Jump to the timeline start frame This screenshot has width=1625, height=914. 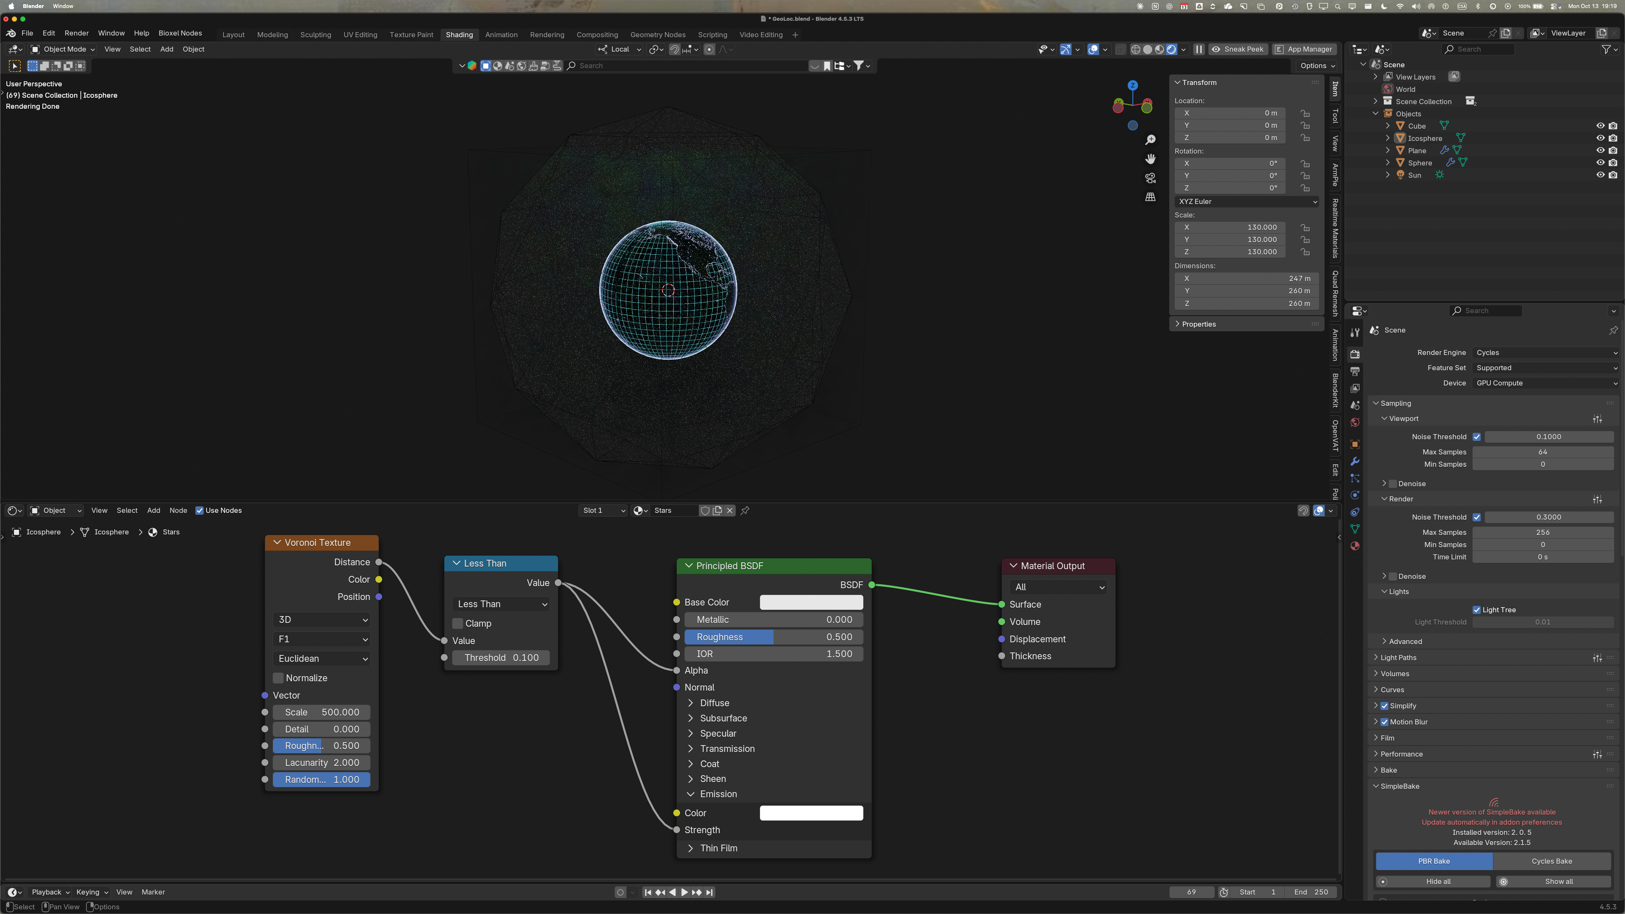[648, 892]
